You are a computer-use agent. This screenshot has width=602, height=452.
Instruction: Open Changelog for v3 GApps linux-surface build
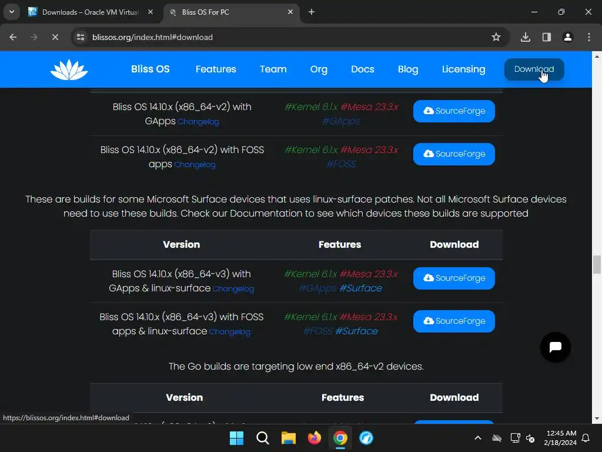point(233,289)
